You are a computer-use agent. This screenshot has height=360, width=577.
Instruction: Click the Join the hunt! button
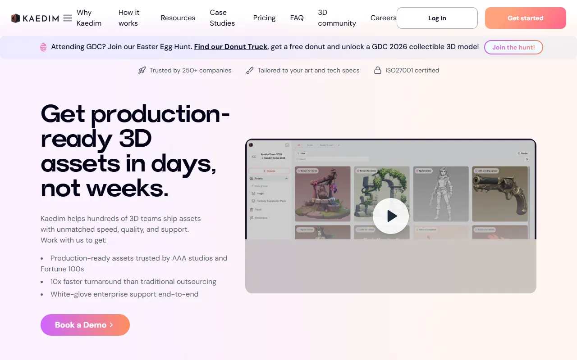tap(513, 47)
